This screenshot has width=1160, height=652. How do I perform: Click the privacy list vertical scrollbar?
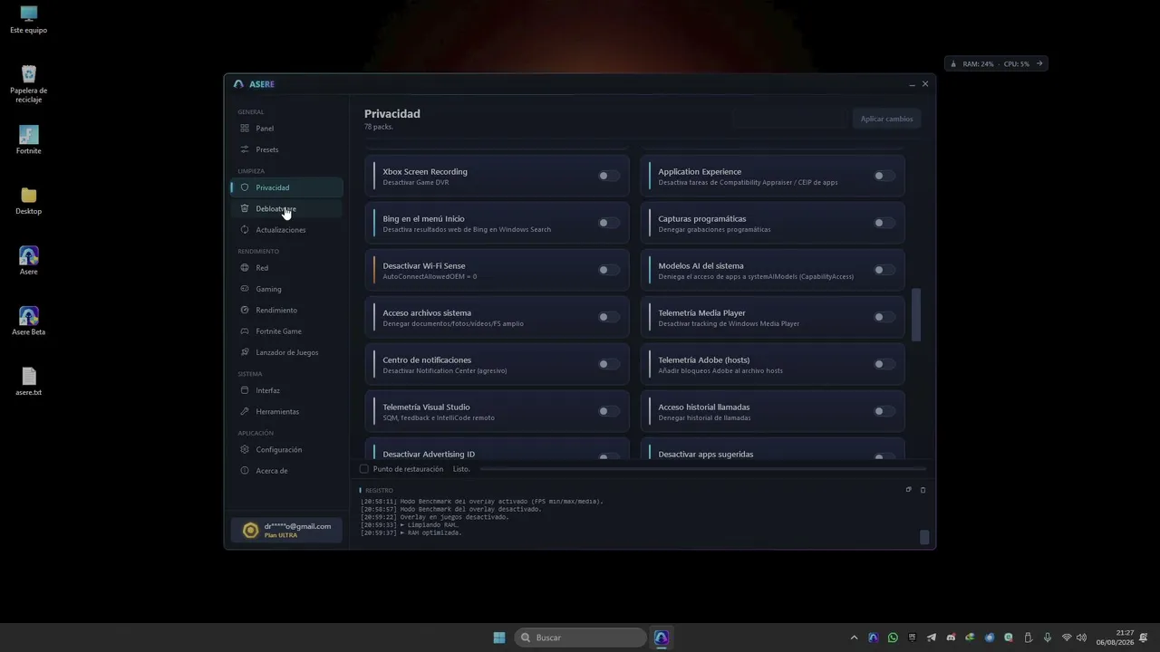point(915,315)
